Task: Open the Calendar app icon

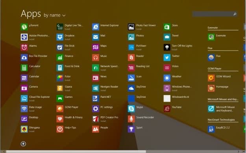Action: (x=24, y=78)
